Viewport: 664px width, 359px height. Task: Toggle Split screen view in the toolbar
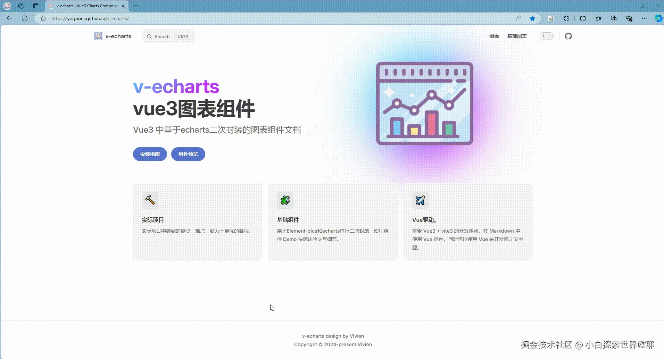click(x=583, y=18)
